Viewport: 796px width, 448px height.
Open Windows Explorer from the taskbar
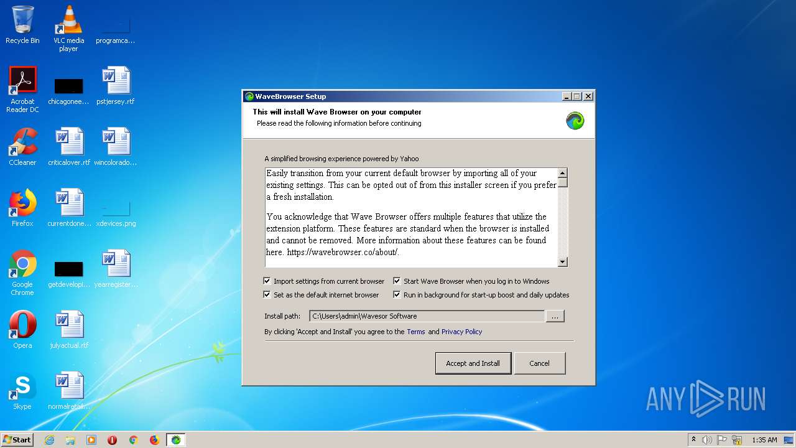[70, 440]
